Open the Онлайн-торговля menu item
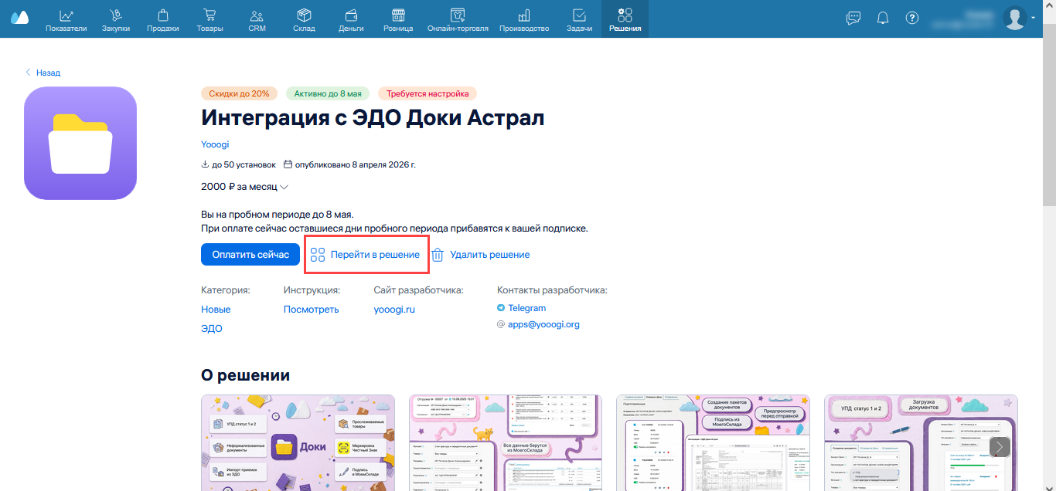Screen dimensions: 1056x491 pyautogui.click(x=458, y=19)
